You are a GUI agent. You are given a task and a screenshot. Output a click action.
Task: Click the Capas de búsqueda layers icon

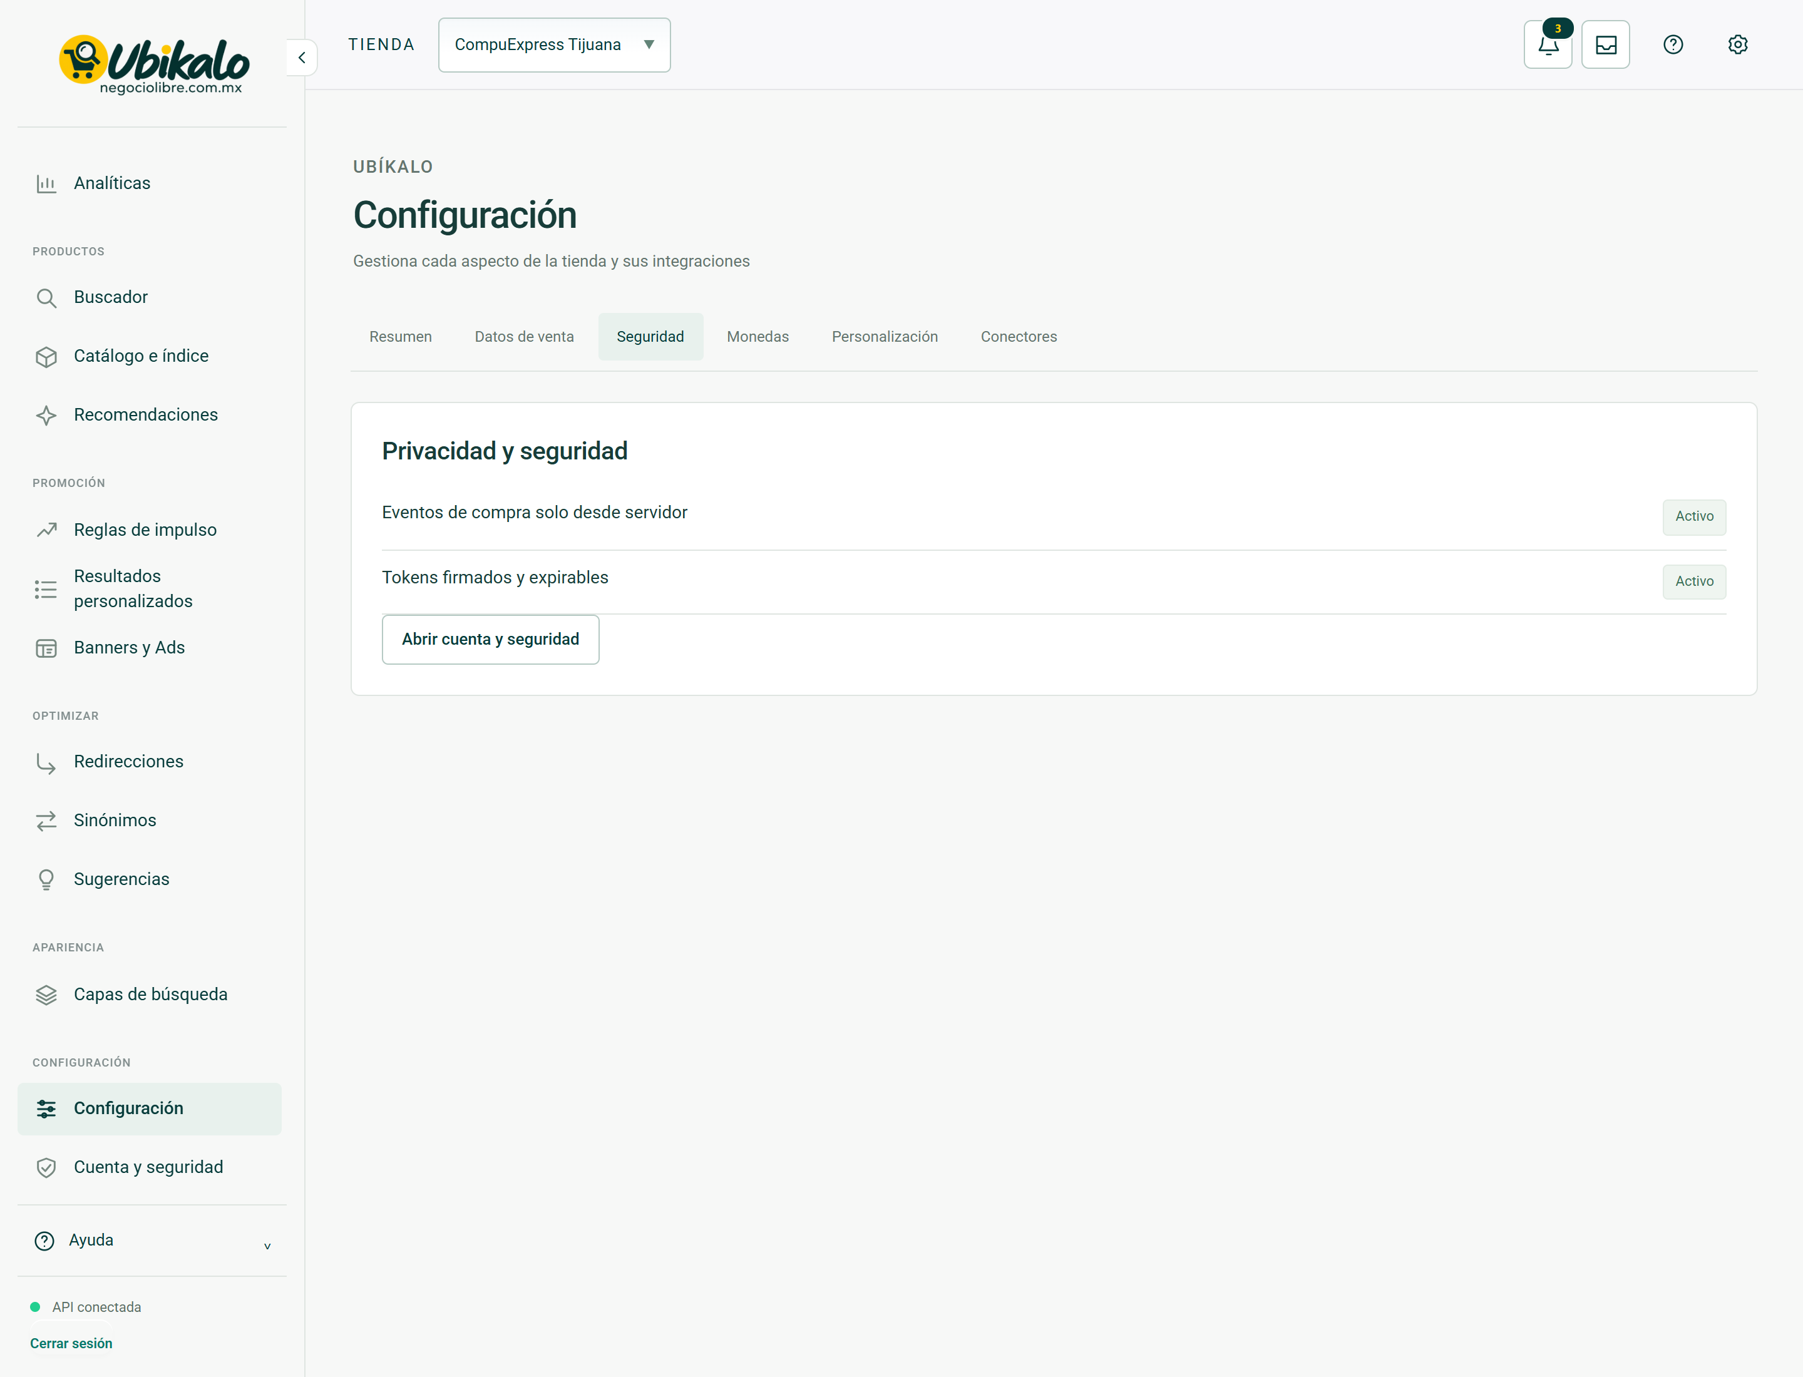(46, 995)
